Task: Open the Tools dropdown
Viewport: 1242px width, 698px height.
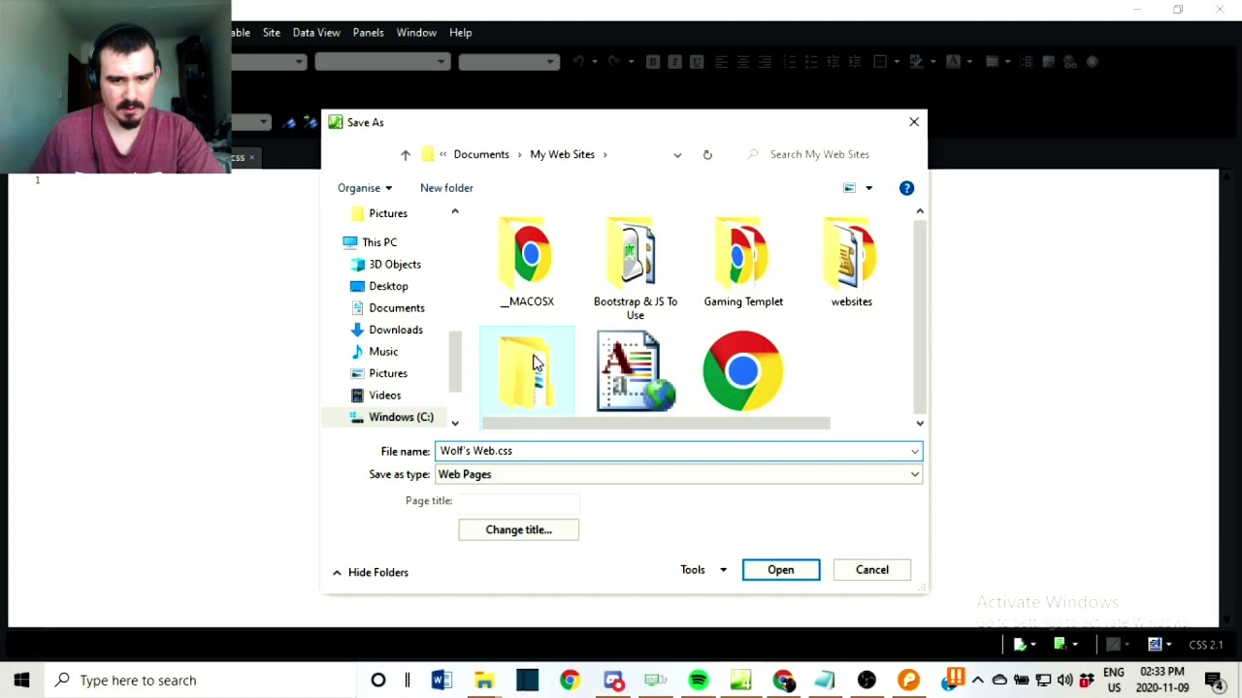Action: [703, 570]
